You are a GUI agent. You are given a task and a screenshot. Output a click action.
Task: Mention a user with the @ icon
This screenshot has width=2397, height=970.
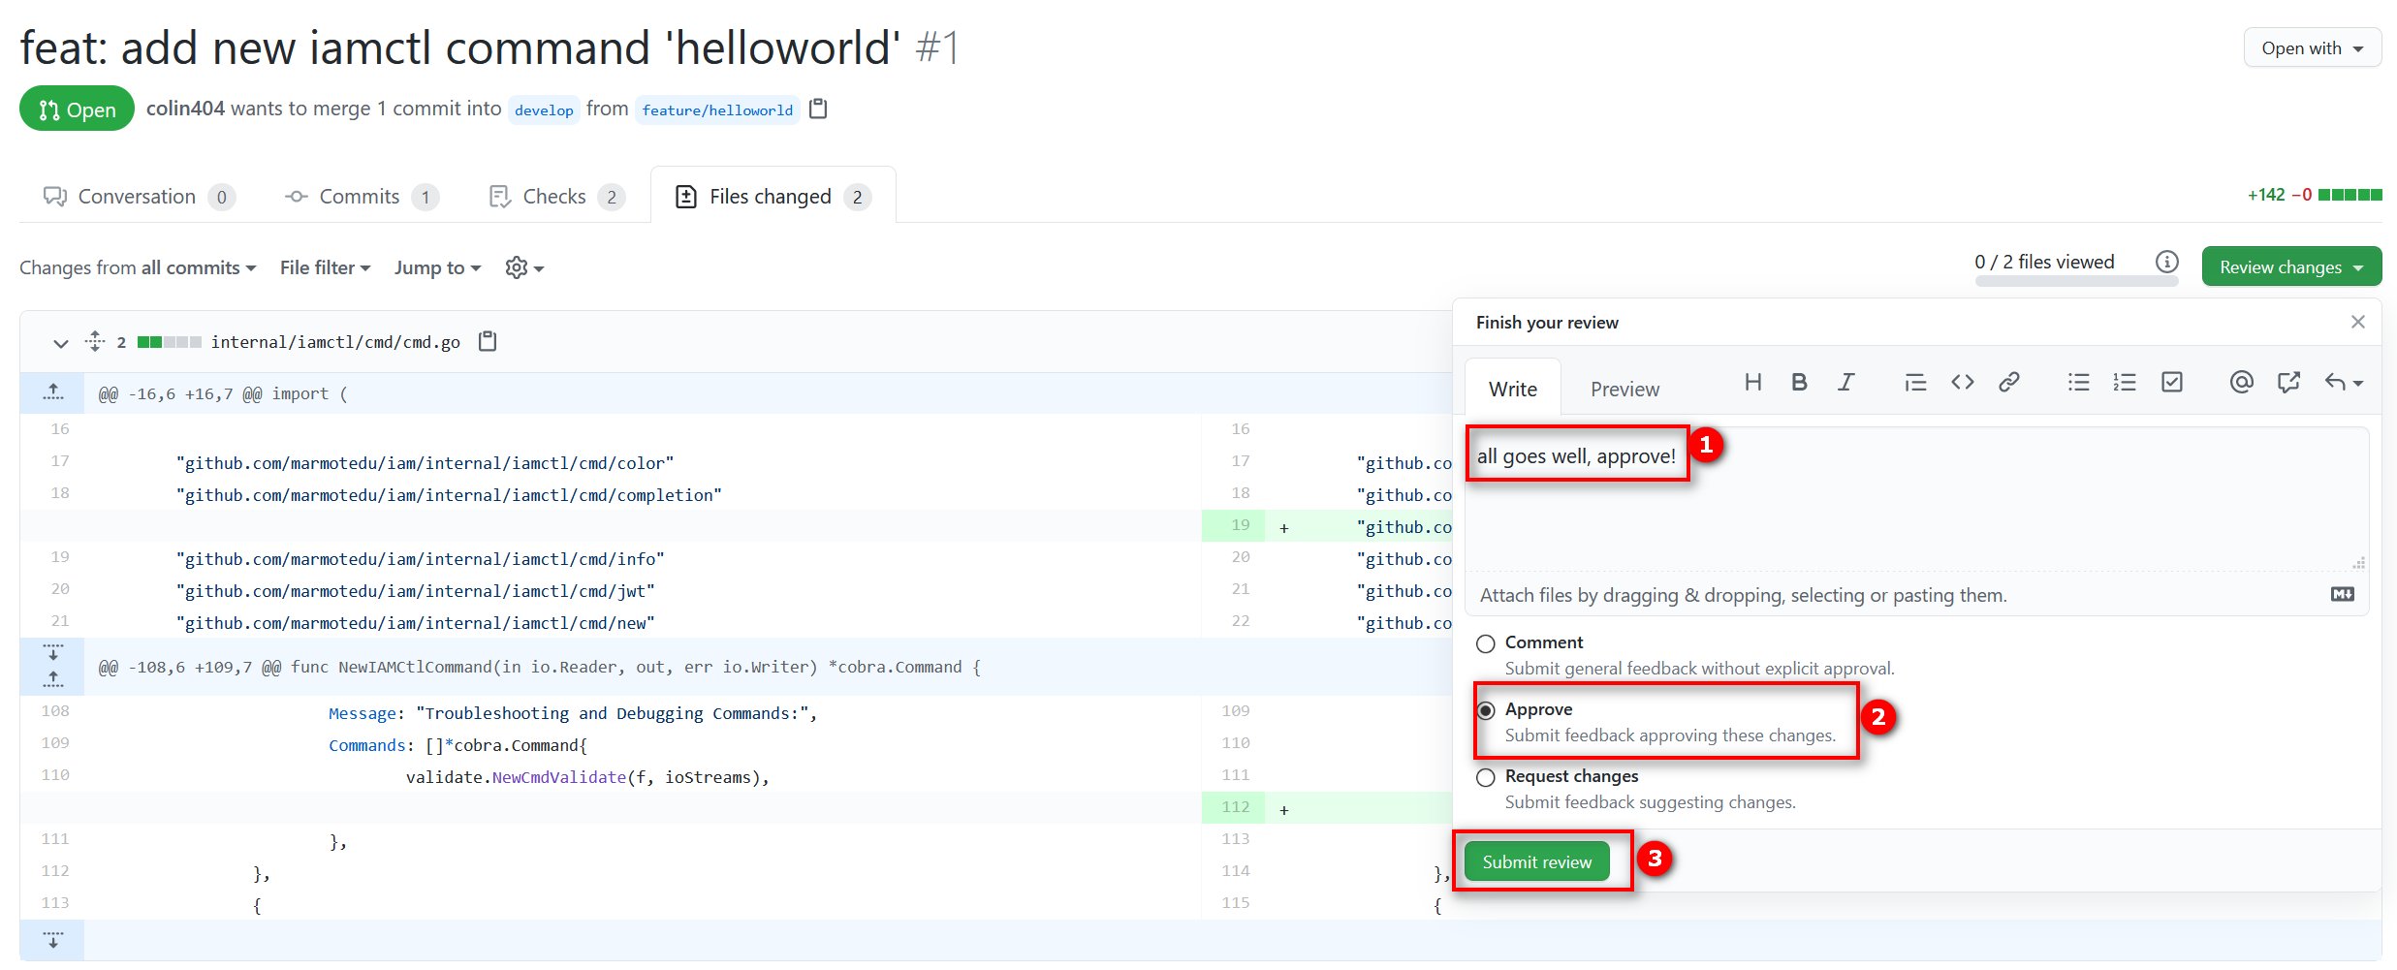[x=2241, y=383]
